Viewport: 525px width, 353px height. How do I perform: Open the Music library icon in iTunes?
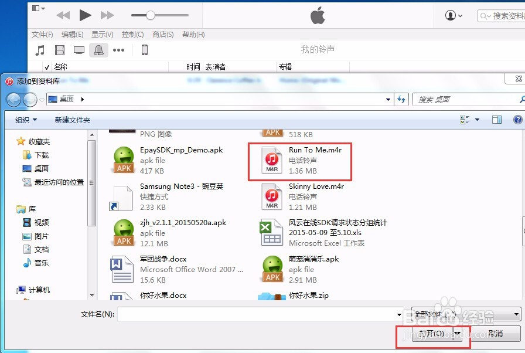pyautogui.click(x=40, y=50)
